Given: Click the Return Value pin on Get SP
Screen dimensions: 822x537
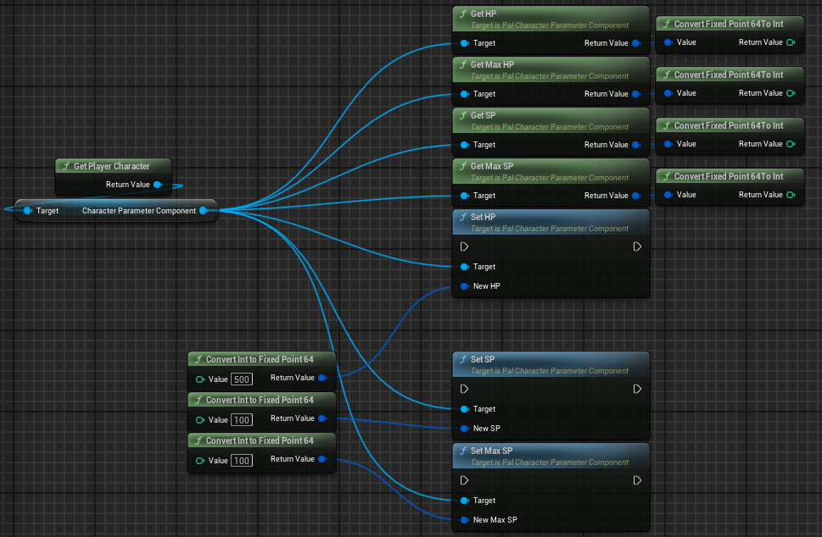Looking at the screenshot, I should pos(636,145).
